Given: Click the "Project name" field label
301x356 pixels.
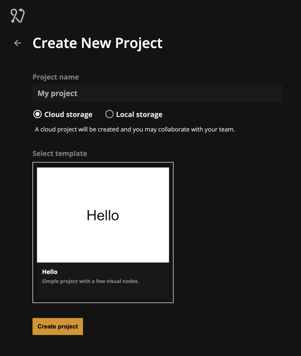Looking at the screenshot, I should pyautogui.click(x=55, y=77).
